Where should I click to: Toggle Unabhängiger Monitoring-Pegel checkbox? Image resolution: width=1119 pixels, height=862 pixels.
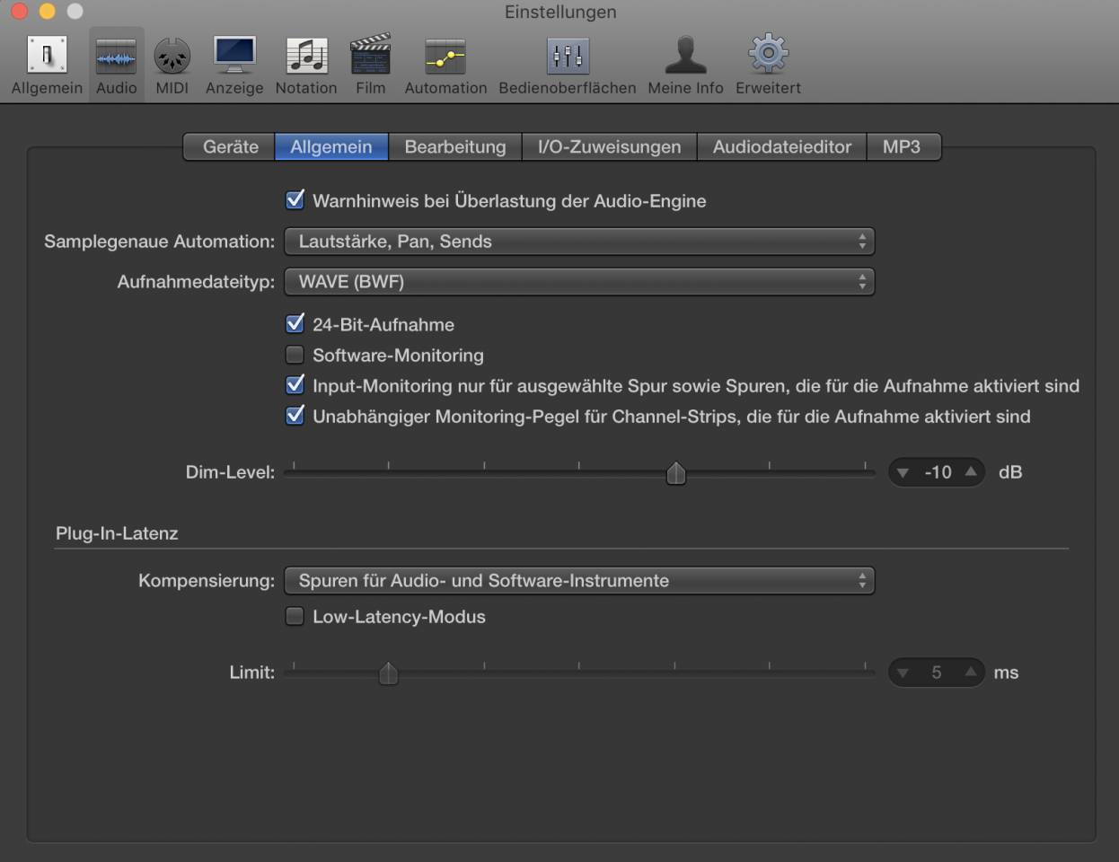point(295,416)
